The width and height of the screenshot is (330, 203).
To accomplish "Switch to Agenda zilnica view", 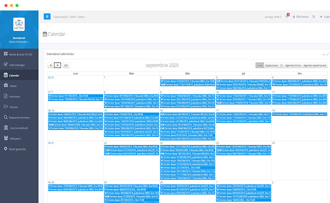I will click(x=294, y=65).
